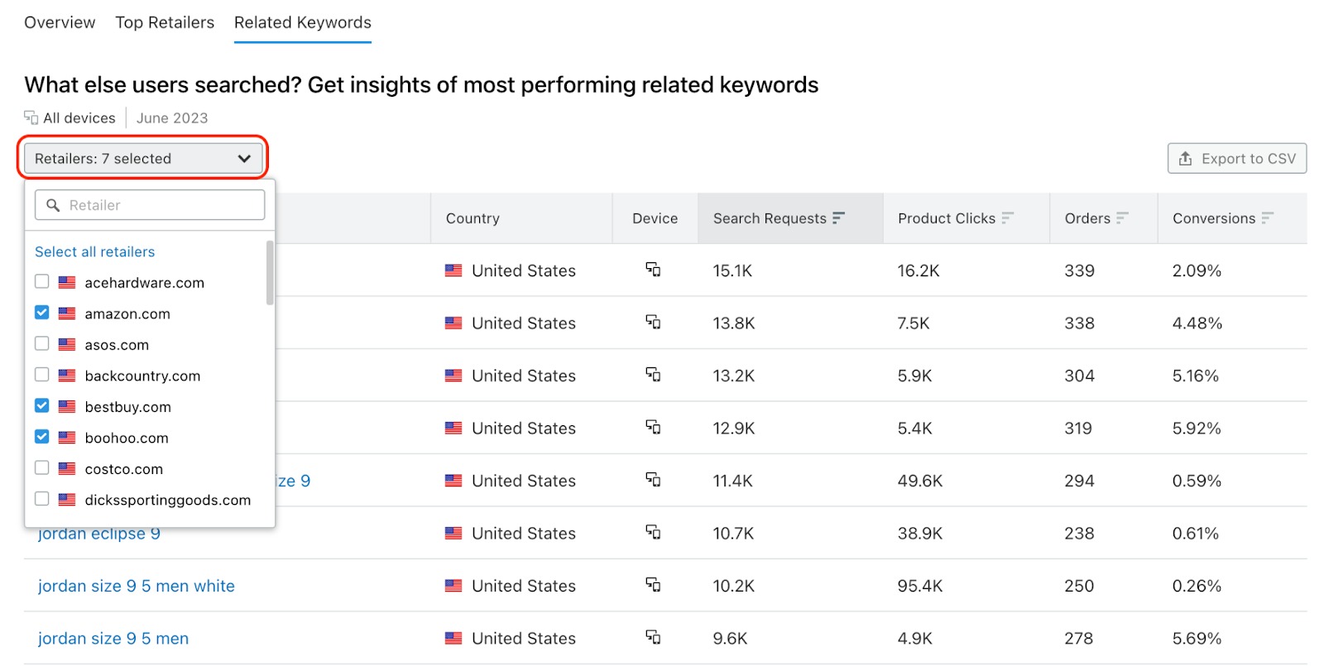Check the asos.com checkbox
This screenshot has height=666, width=1324.
(42, 344)
